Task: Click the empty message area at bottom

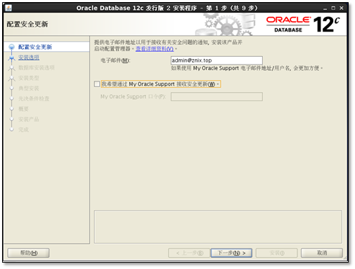Action: pyautogui.click(x=218, y=227)
